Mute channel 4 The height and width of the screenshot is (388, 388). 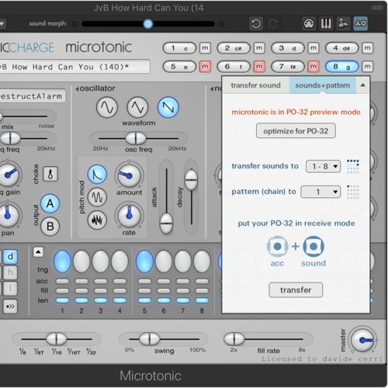pyautogui.click(x=367, y=48)
